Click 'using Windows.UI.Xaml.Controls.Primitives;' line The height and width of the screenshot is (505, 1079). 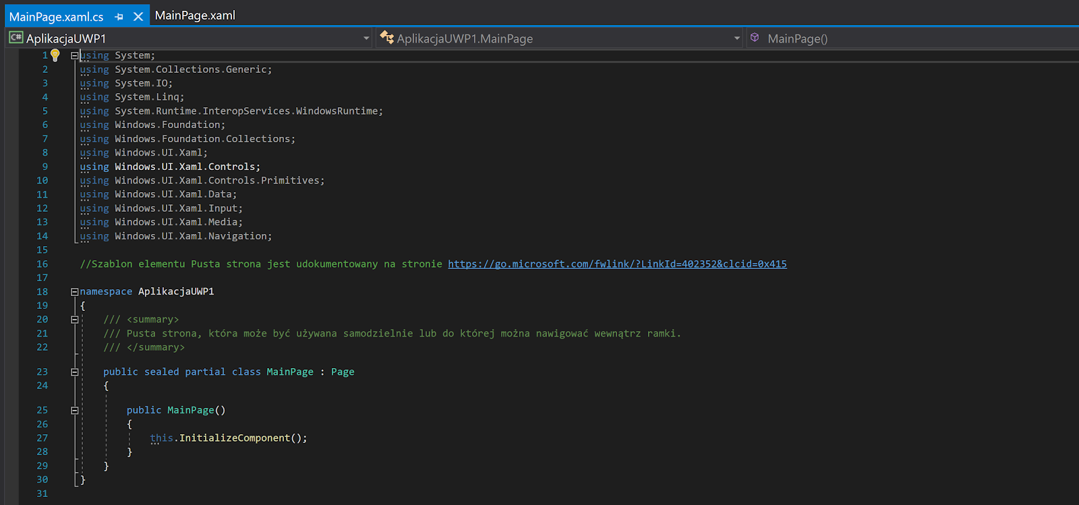(202, 181)
